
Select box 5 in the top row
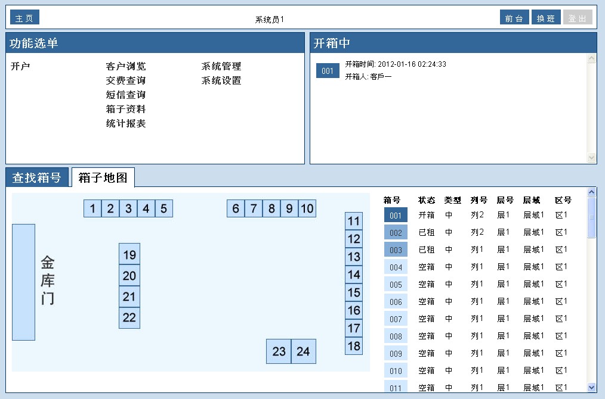click(x=164, y=208)
